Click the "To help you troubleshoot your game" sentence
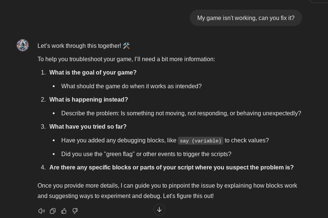328x218 pixels. pos(126,59)
